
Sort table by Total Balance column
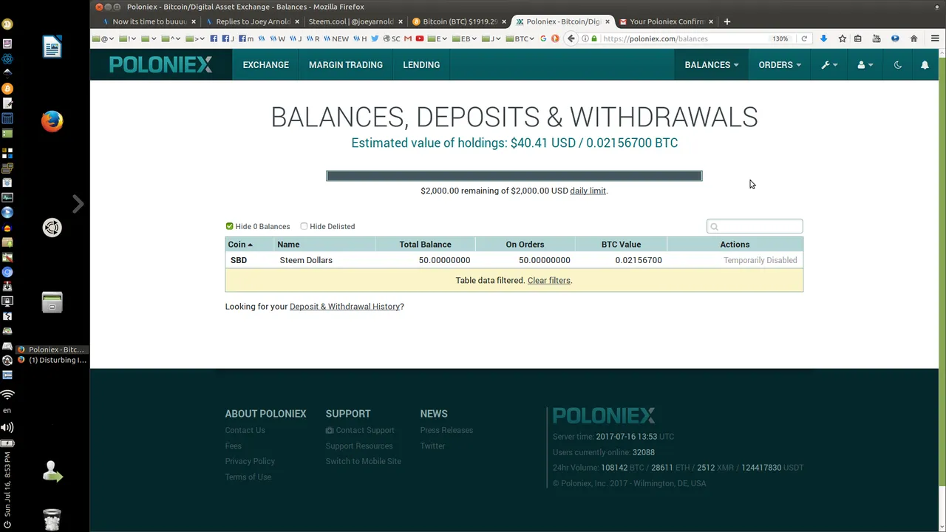[x=425, y=245]
